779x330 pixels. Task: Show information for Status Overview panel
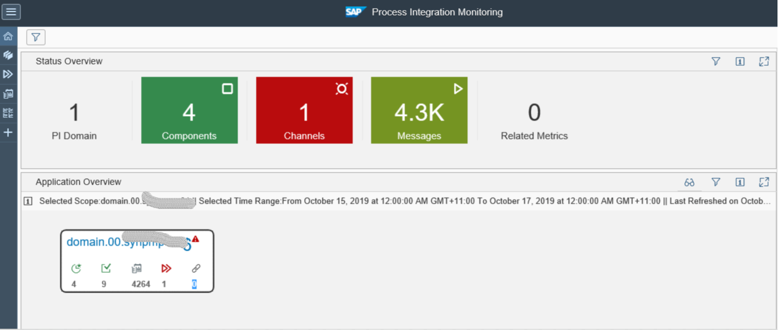click(740, 61)
